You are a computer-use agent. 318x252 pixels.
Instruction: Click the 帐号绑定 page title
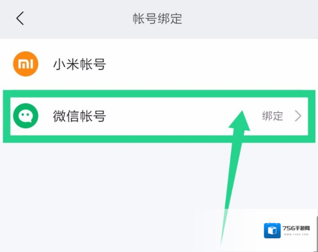pos(157,19)
